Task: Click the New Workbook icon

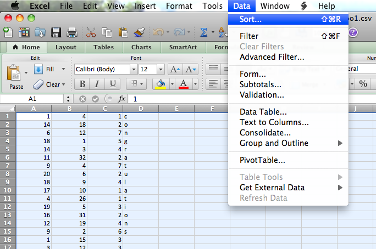Action: [8, 32]
